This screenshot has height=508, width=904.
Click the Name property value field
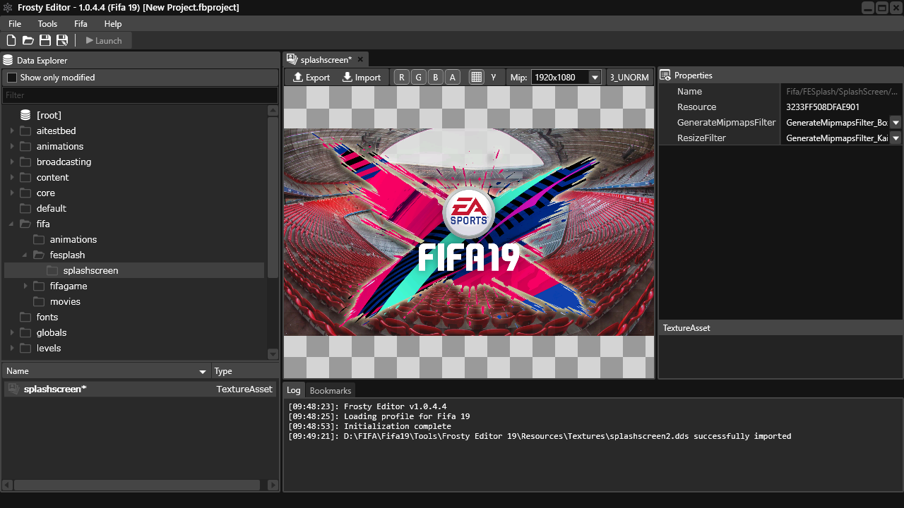tap(842, 91)
